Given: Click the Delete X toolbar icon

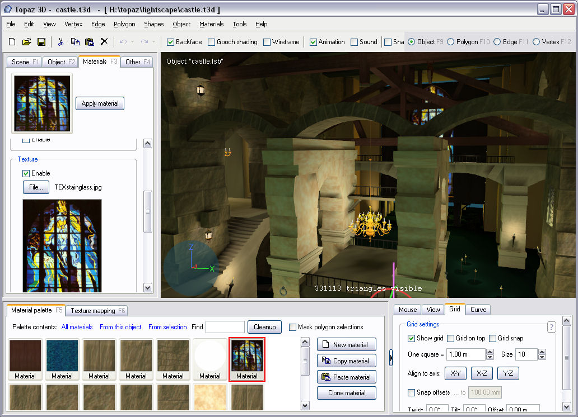Looking at the screenshot, I should click(x=104, y=42).
